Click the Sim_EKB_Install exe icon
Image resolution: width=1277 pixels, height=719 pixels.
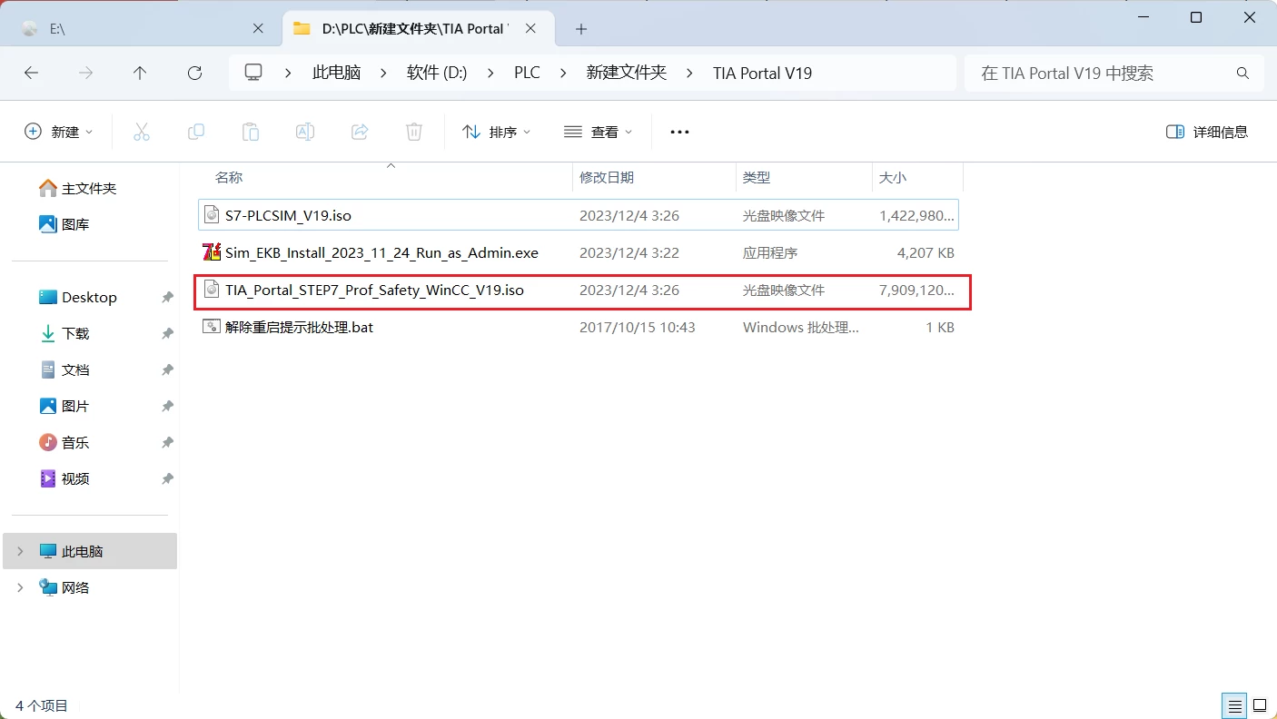coord(212,252)
